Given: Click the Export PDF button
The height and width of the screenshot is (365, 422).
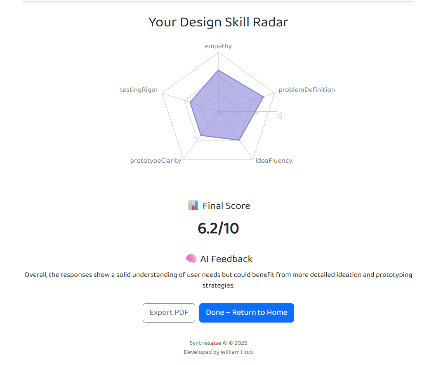Looking at the screenshot, I should tap(169, 313).
